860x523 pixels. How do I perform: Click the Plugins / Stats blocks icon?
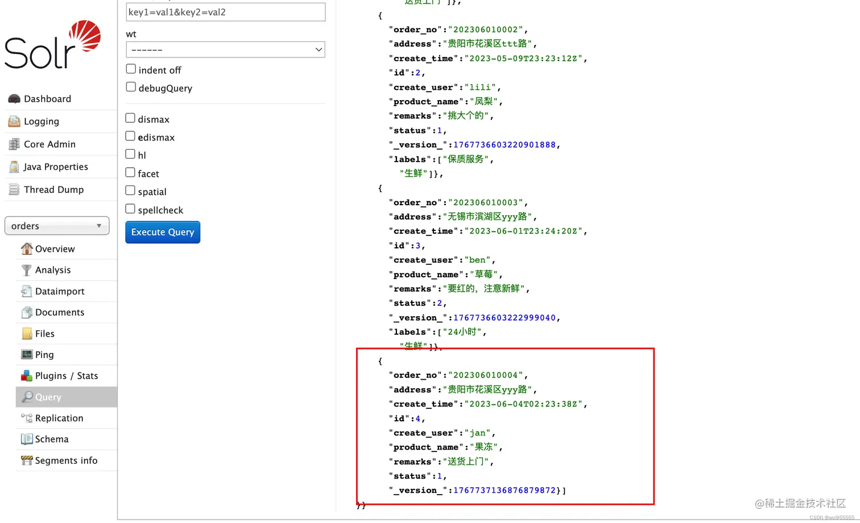point(27,376)
